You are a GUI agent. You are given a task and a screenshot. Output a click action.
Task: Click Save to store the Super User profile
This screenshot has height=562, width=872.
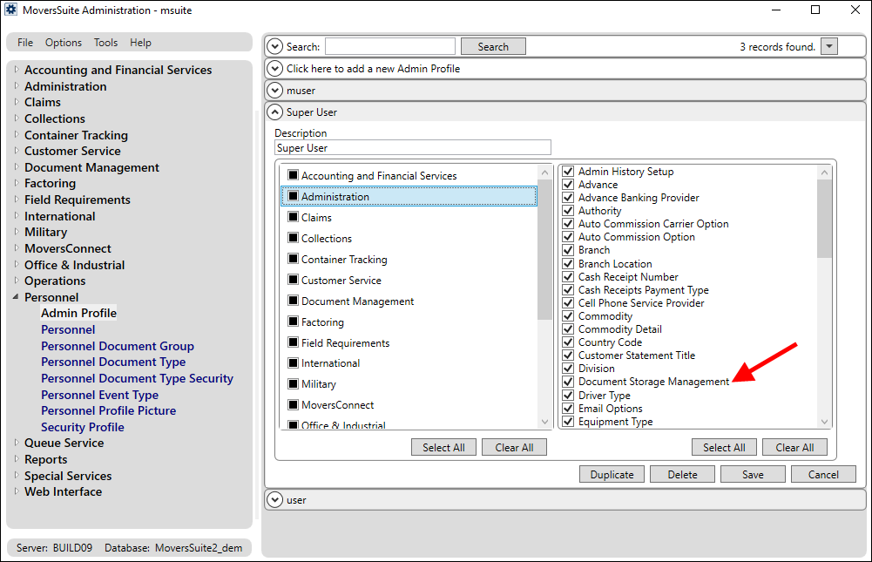[x=752, y=474]
